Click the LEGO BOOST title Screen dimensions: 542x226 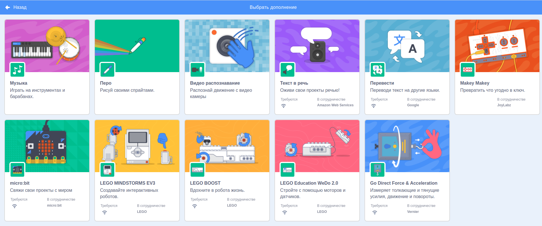tap(205, 183)
